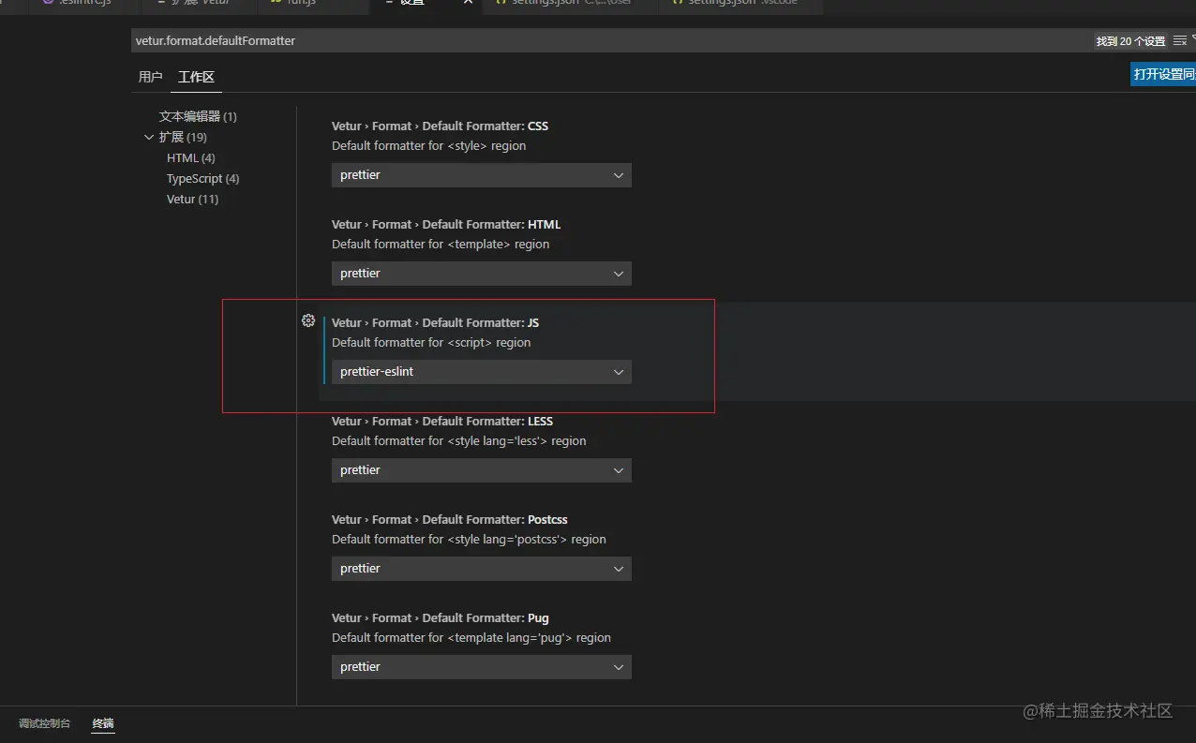Select TypeScript (4) in settings tree
Screen dimensions: 1196x743
pos(202,178)
